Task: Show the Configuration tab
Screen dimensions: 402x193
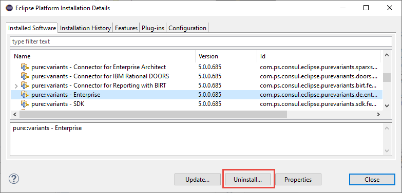Action: click(x=187, y=28)
